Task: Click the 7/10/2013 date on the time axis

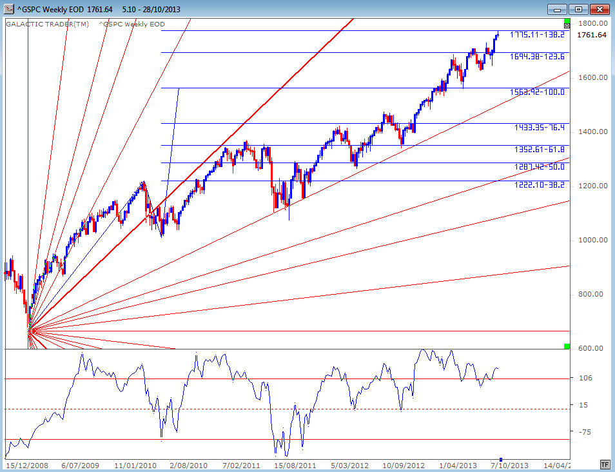Action: (509, 466)
